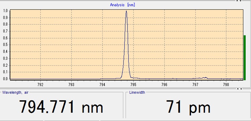The image size is (251, 121).
Task: Click the '795' x-axis tick label
Action: coord(133,84)
